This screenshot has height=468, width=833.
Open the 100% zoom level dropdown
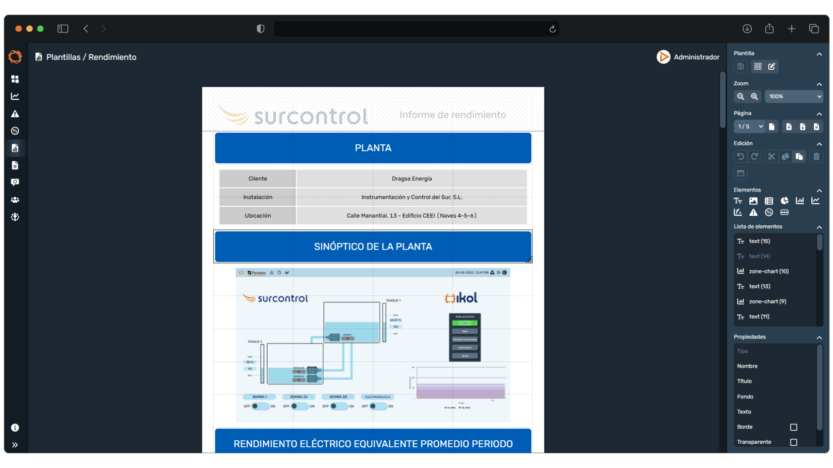[794, 97]
